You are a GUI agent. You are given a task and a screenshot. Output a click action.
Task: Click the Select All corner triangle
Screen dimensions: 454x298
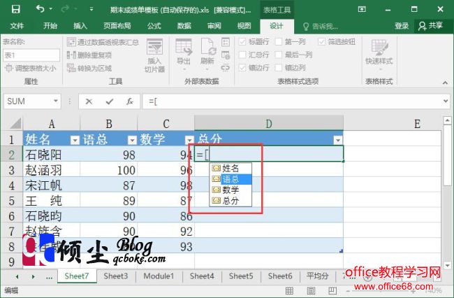(15, 124)
